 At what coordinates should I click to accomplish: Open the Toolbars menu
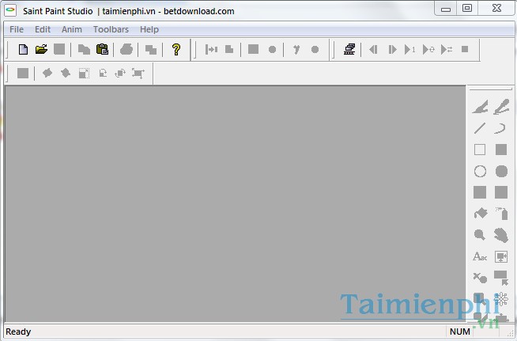111,29
